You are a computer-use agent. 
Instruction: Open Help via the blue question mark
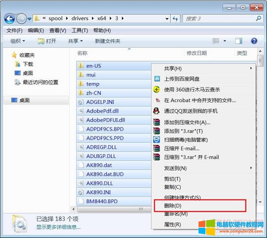point(254,41)
